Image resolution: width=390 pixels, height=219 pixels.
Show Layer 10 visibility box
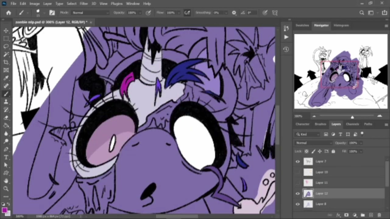click(x=298, y=172)
